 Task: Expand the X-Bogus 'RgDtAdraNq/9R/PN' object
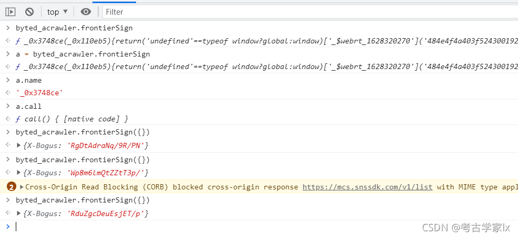[19, 145]
